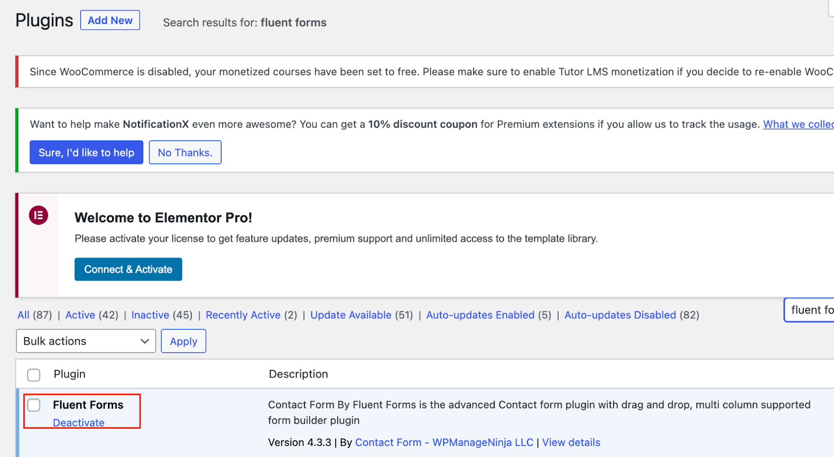
Task: Deactivate the Fluent Forms plugin
Action: click(x=79, y=423)
